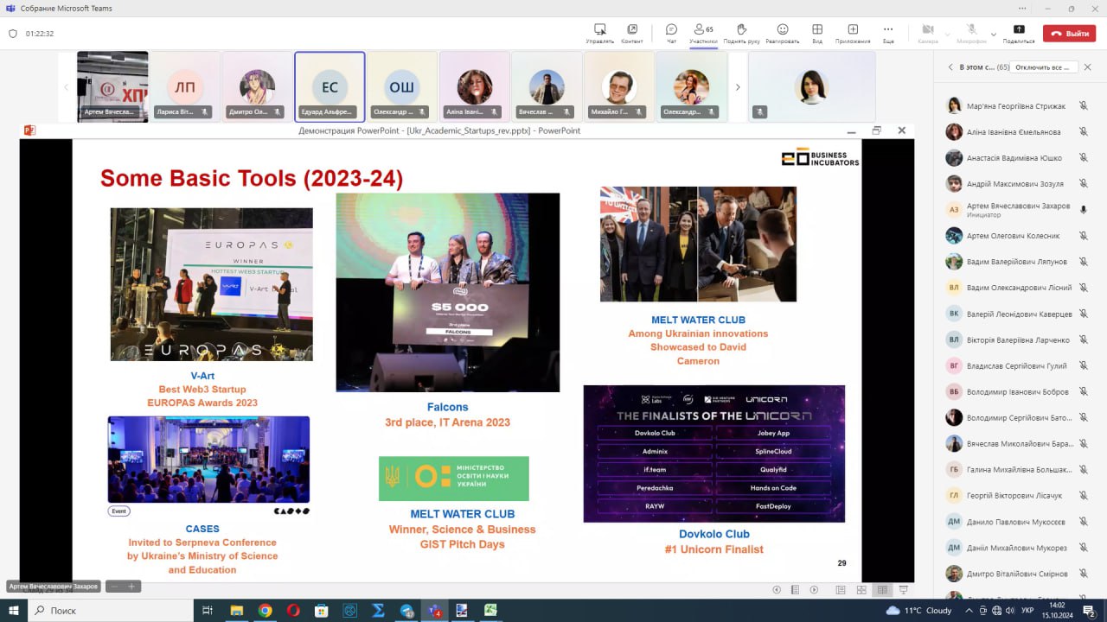
Task: Open the Chat panel
Action: click(671, 33)
